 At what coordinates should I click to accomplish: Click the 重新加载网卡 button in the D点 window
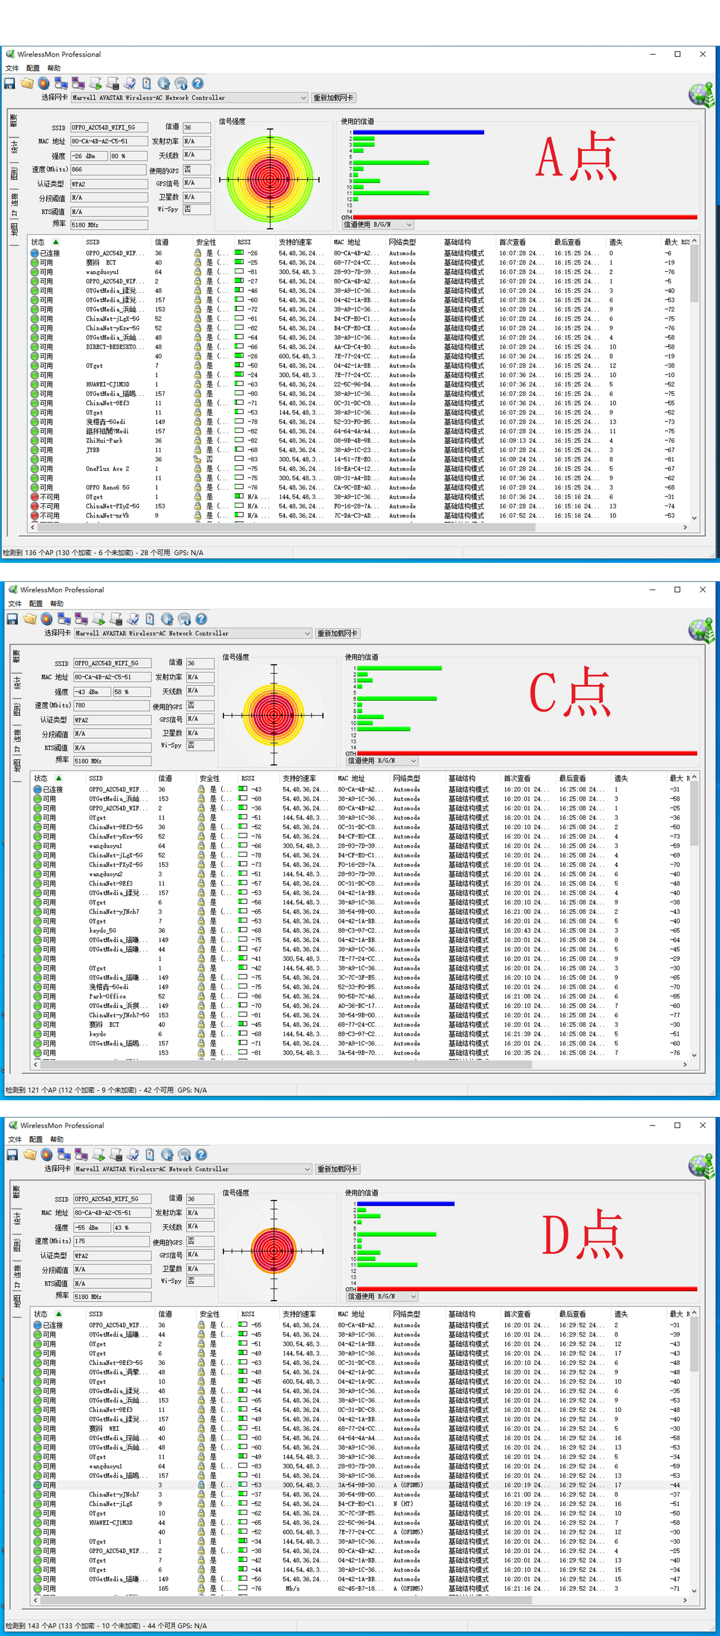pyautogui.click(x=337, y=1169)
